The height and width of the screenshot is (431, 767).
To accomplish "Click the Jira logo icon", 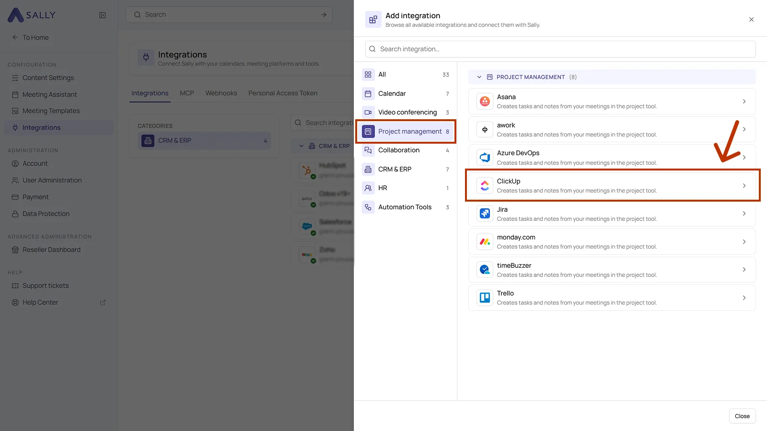I will pyautogui.click(x=485, y=214).
